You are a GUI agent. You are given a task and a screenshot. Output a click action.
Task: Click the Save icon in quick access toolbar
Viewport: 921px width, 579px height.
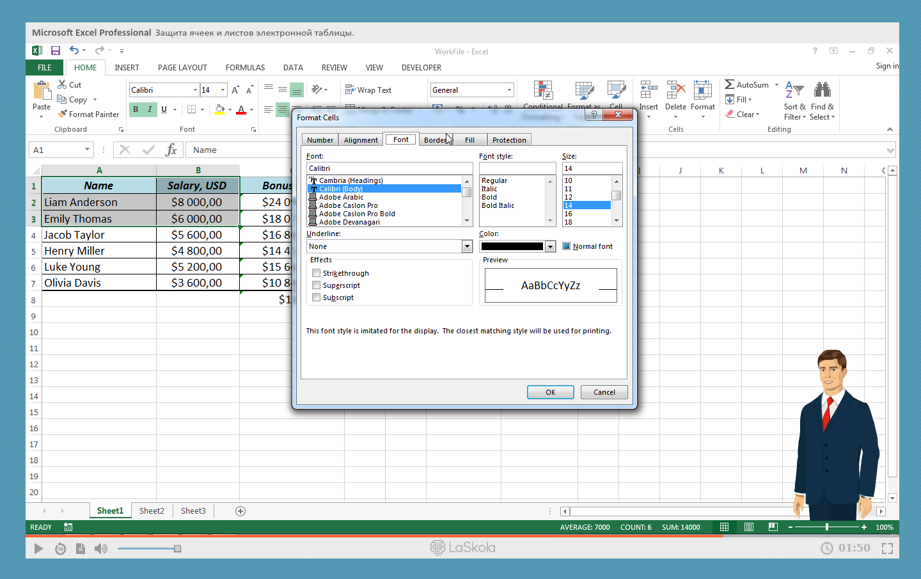point(56,51)
